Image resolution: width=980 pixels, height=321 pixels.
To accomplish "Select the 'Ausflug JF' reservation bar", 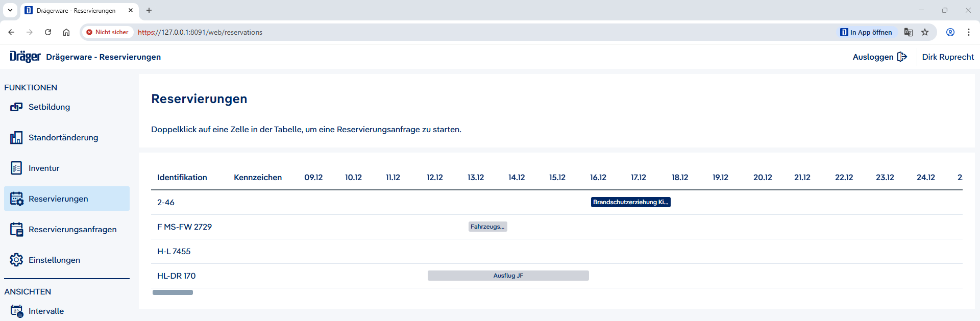I will [x=508, y=276].
